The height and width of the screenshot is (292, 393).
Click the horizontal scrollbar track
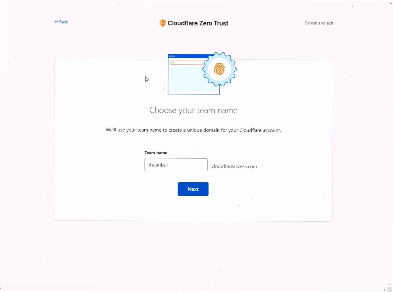(x=193, y=289)
